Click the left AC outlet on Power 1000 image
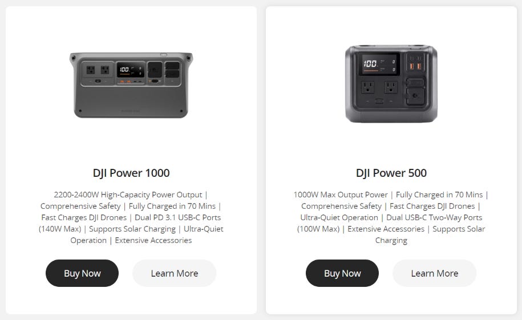This screenshot has width=522, height=320. (91, 70)
